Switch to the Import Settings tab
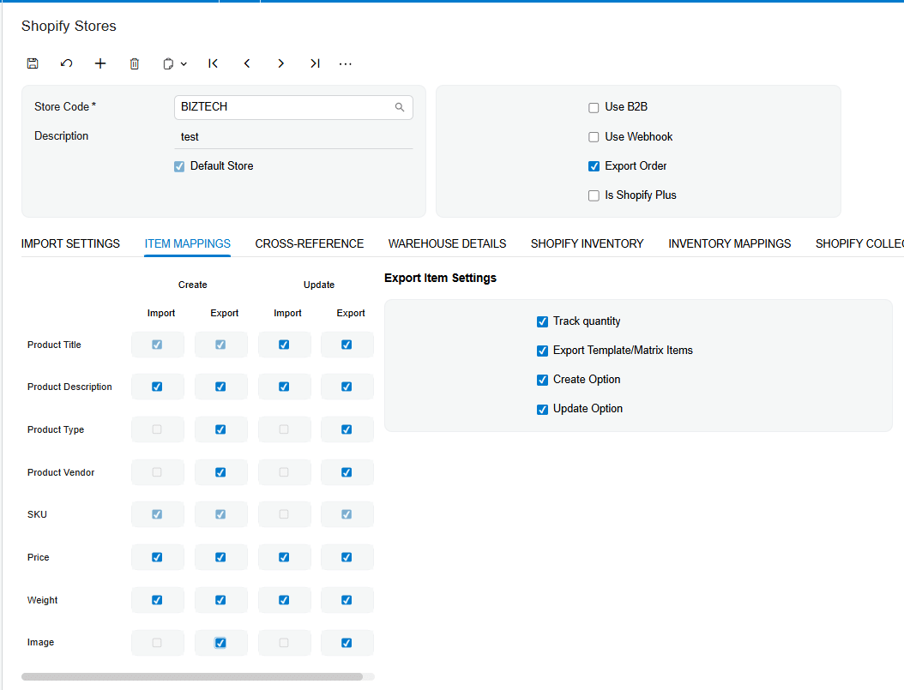 click(x=70, y=243)
